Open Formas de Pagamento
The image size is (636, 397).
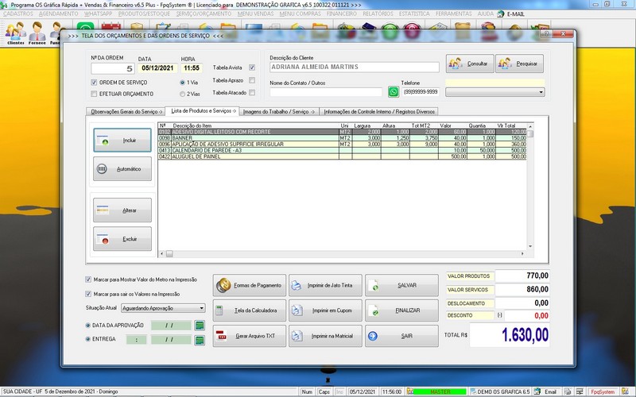click(249, 285)
